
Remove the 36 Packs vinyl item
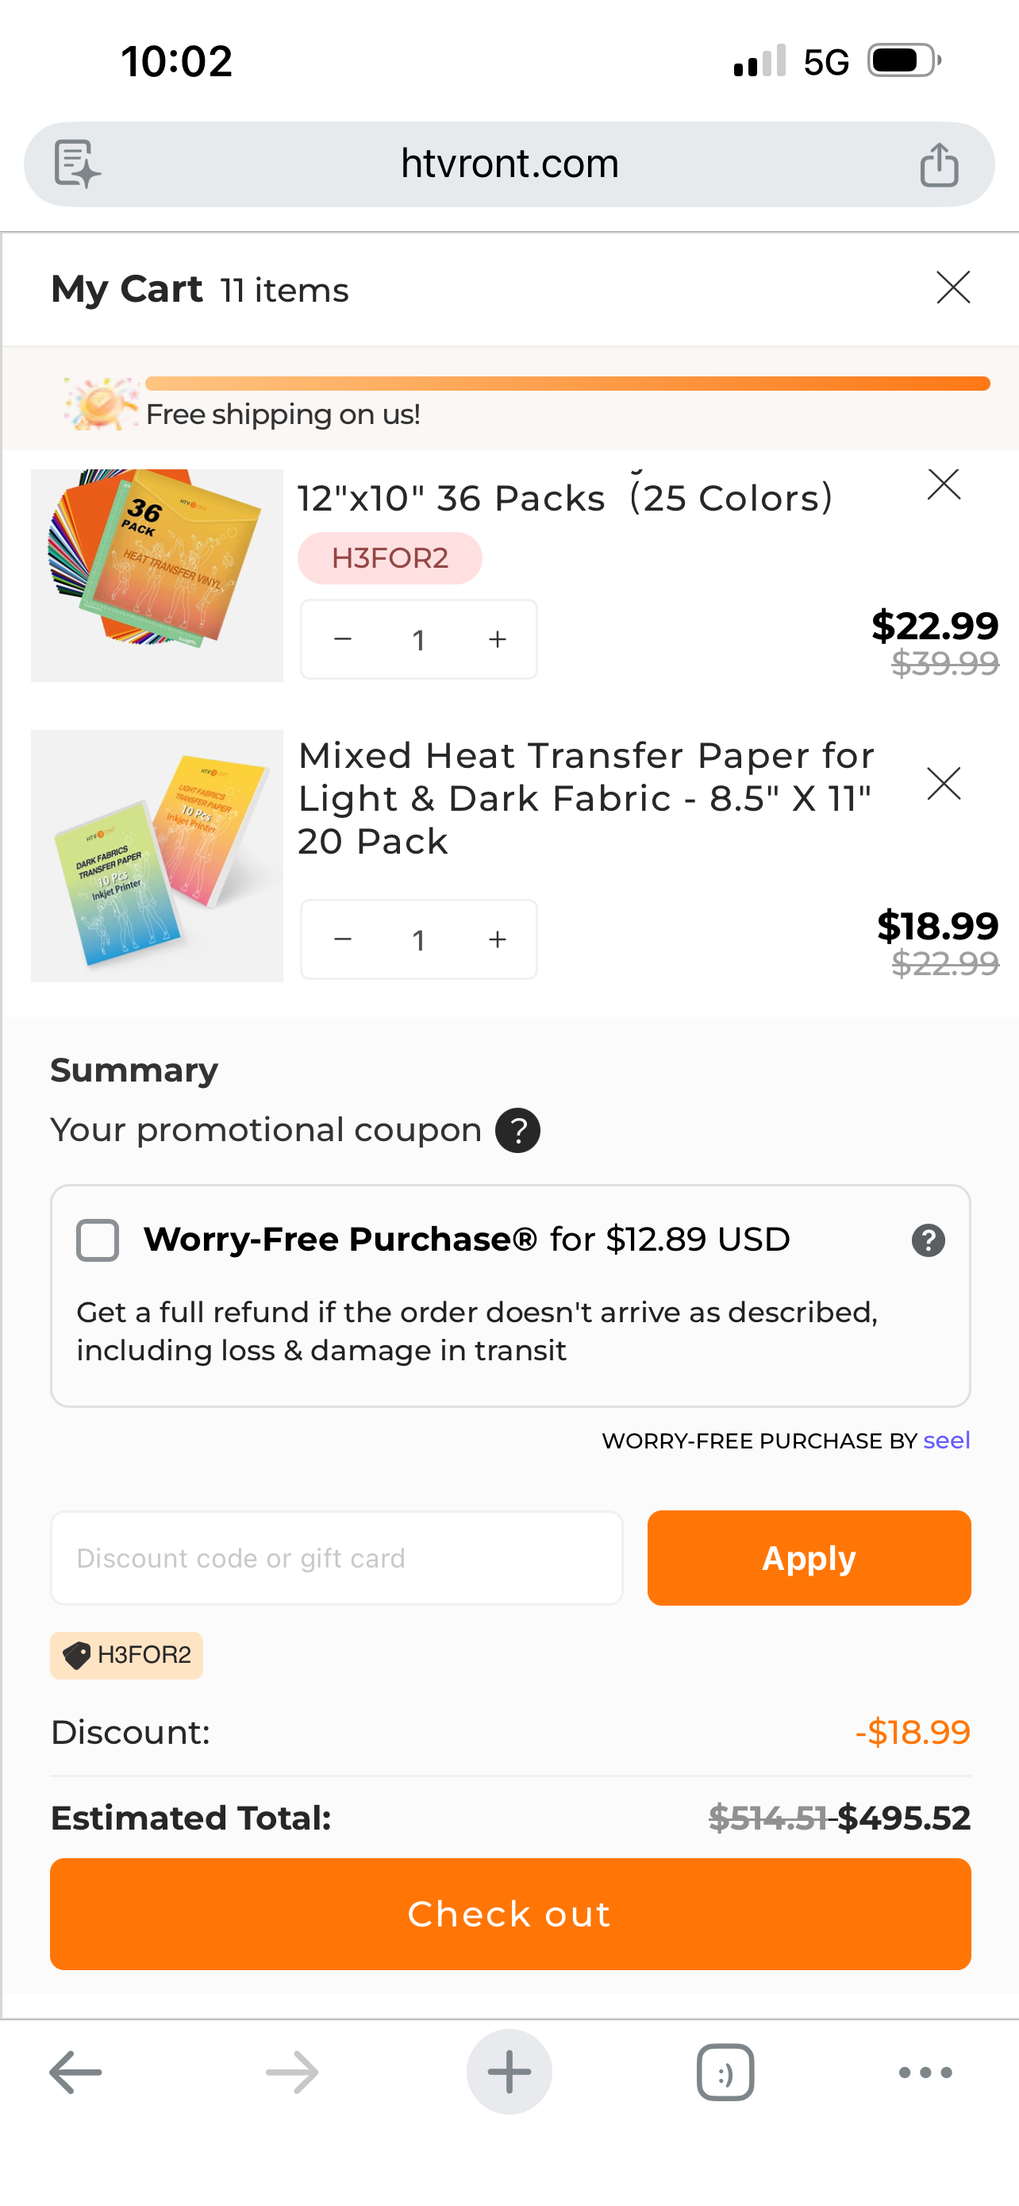[944, 484]
